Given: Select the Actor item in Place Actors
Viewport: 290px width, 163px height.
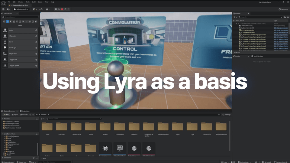Looking at the screenshot, I should coord(20,30).
